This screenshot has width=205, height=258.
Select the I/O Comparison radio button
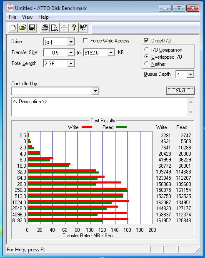pyautogui.click(x=146, y=50)
